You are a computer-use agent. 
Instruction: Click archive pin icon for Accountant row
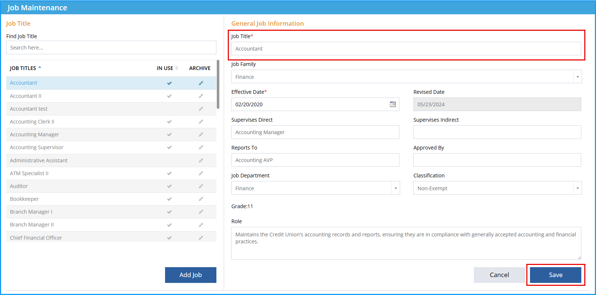[x=201, y=83]
